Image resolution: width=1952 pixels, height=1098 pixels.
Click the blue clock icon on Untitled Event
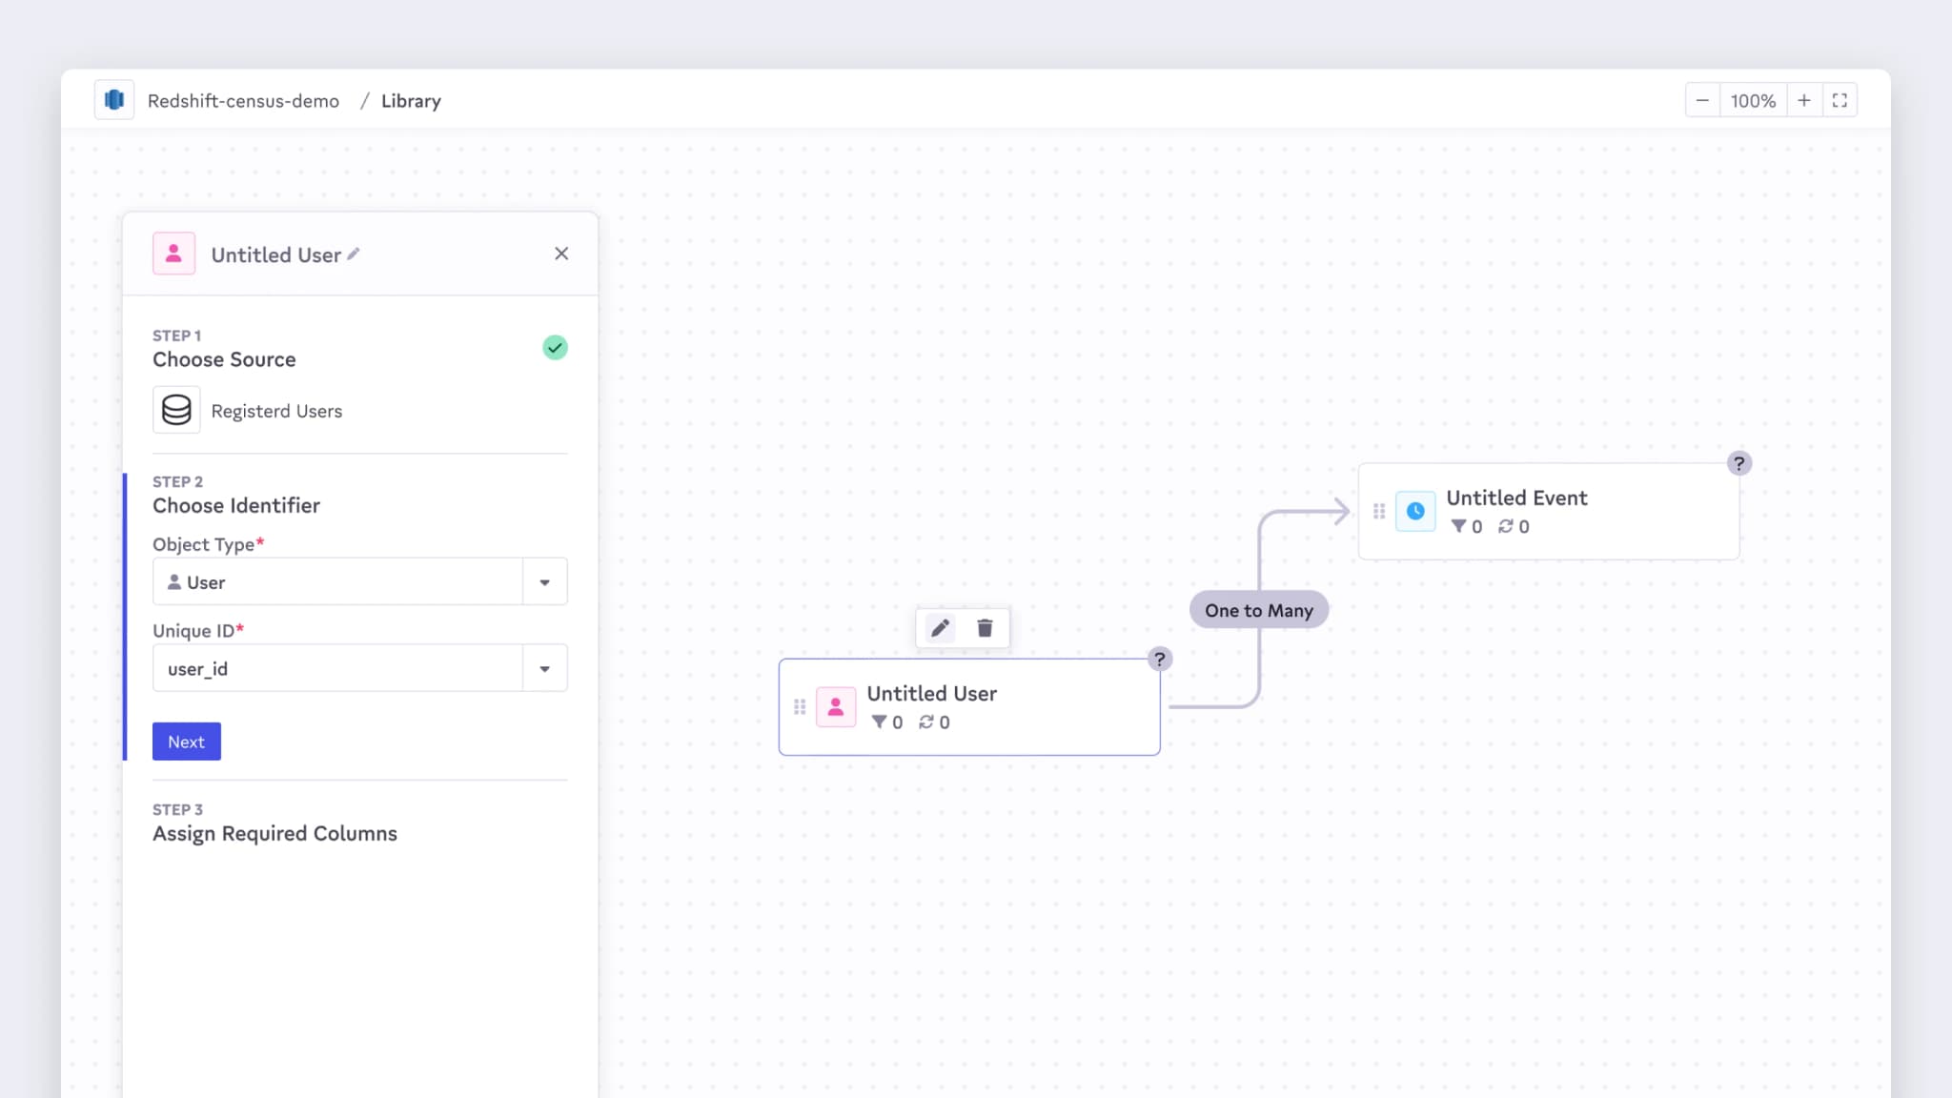coord(1415,511)
